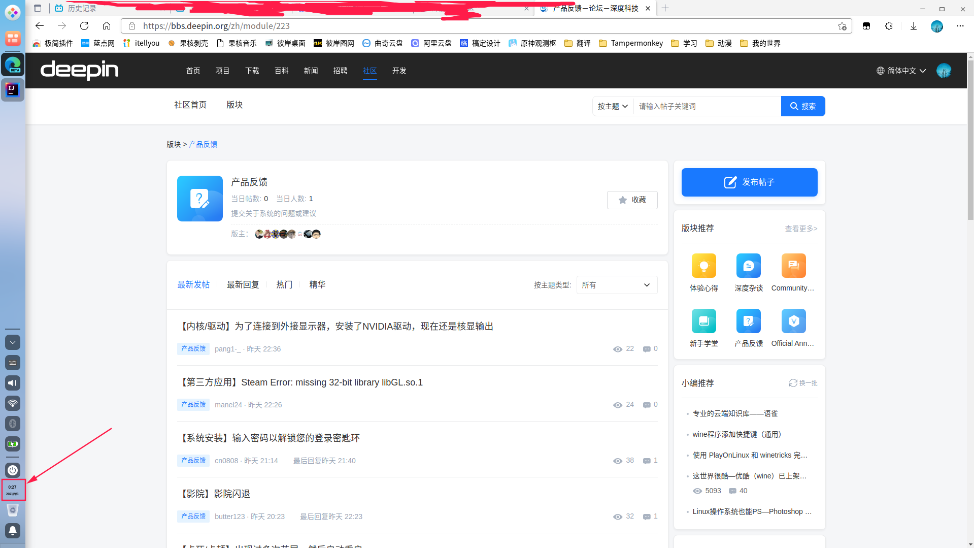Viewport: 974px width, 548px height.
Task: Select the 最新发帖 tab
Action: (193, 285)
